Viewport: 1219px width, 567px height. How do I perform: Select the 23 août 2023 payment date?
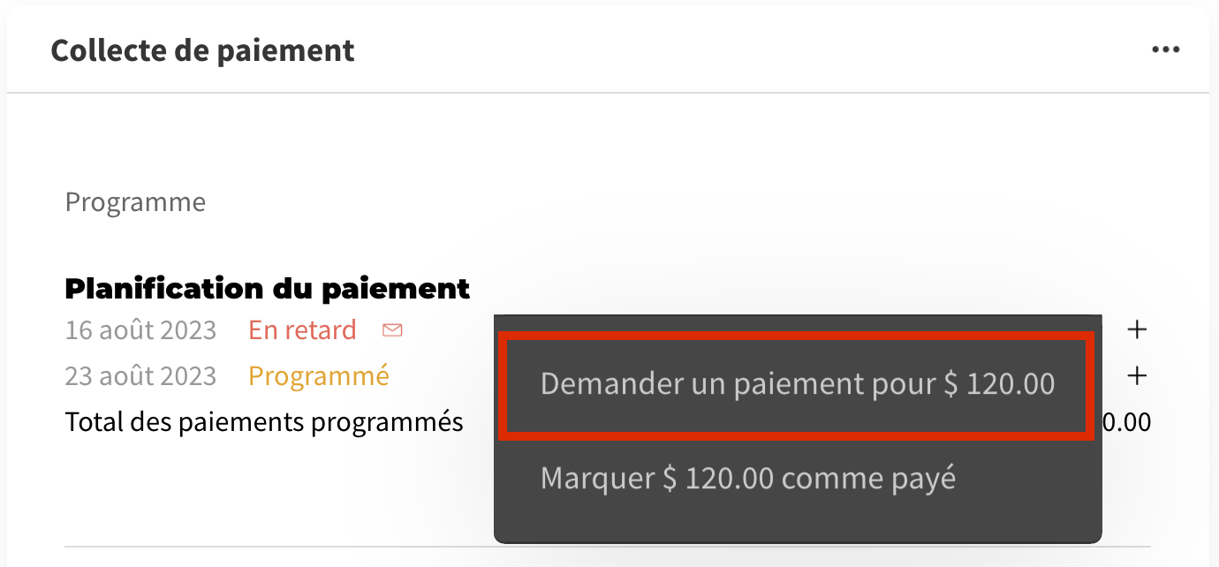click(140, 376)
